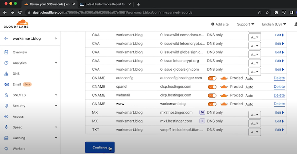This screenshot has width=297, height=154.
Task: Click the Continue button
Action: 100,147
